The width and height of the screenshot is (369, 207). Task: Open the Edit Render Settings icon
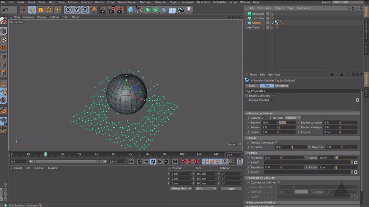(x=120, y=10)
